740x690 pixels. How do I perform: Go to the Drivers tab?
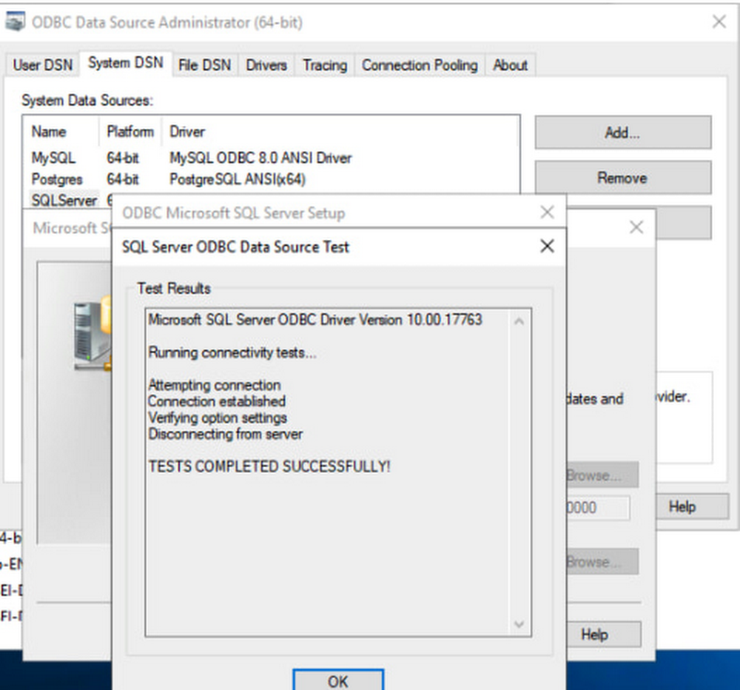point(266,65)
